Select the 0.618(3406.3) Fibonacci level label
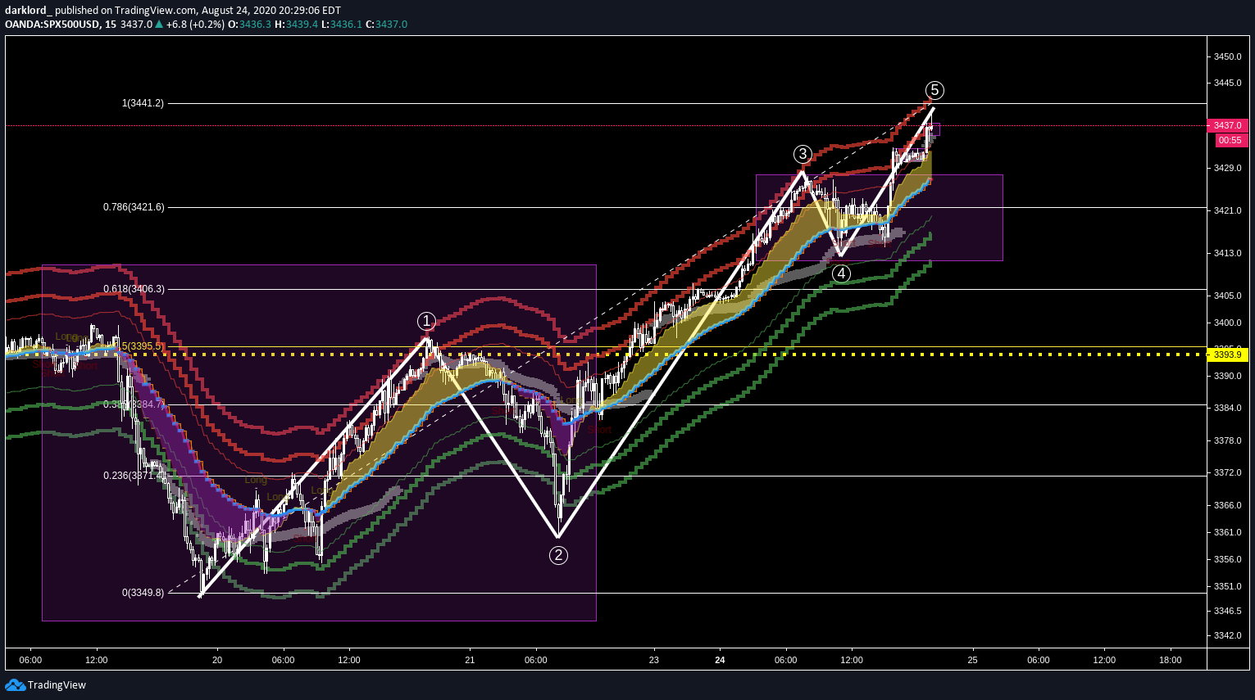 [134, 289]
